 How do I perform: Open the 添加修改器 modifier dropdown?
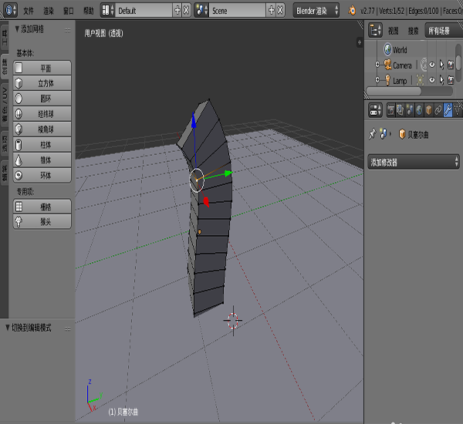click(414, 163)
